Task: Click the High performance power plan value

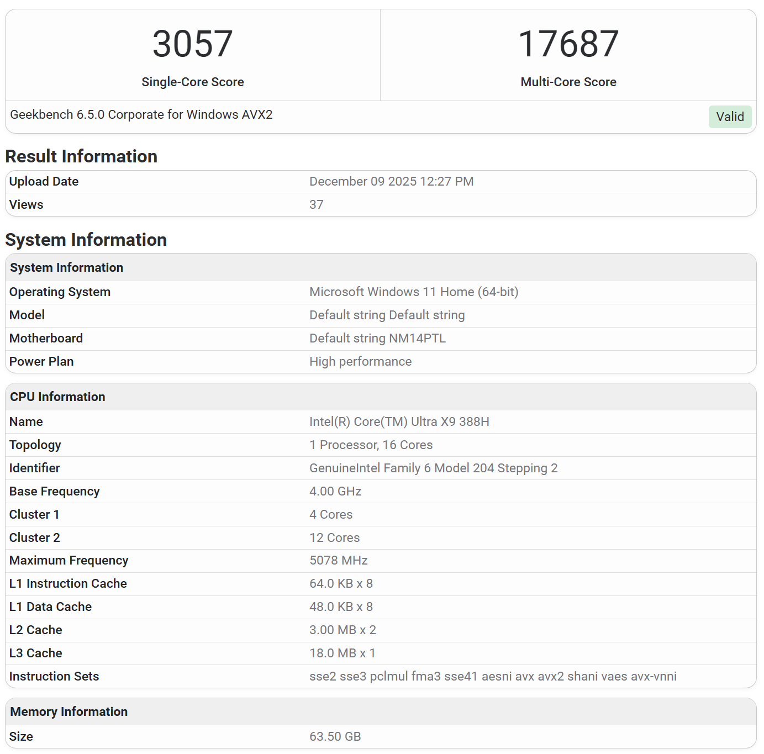Action: 360,361
